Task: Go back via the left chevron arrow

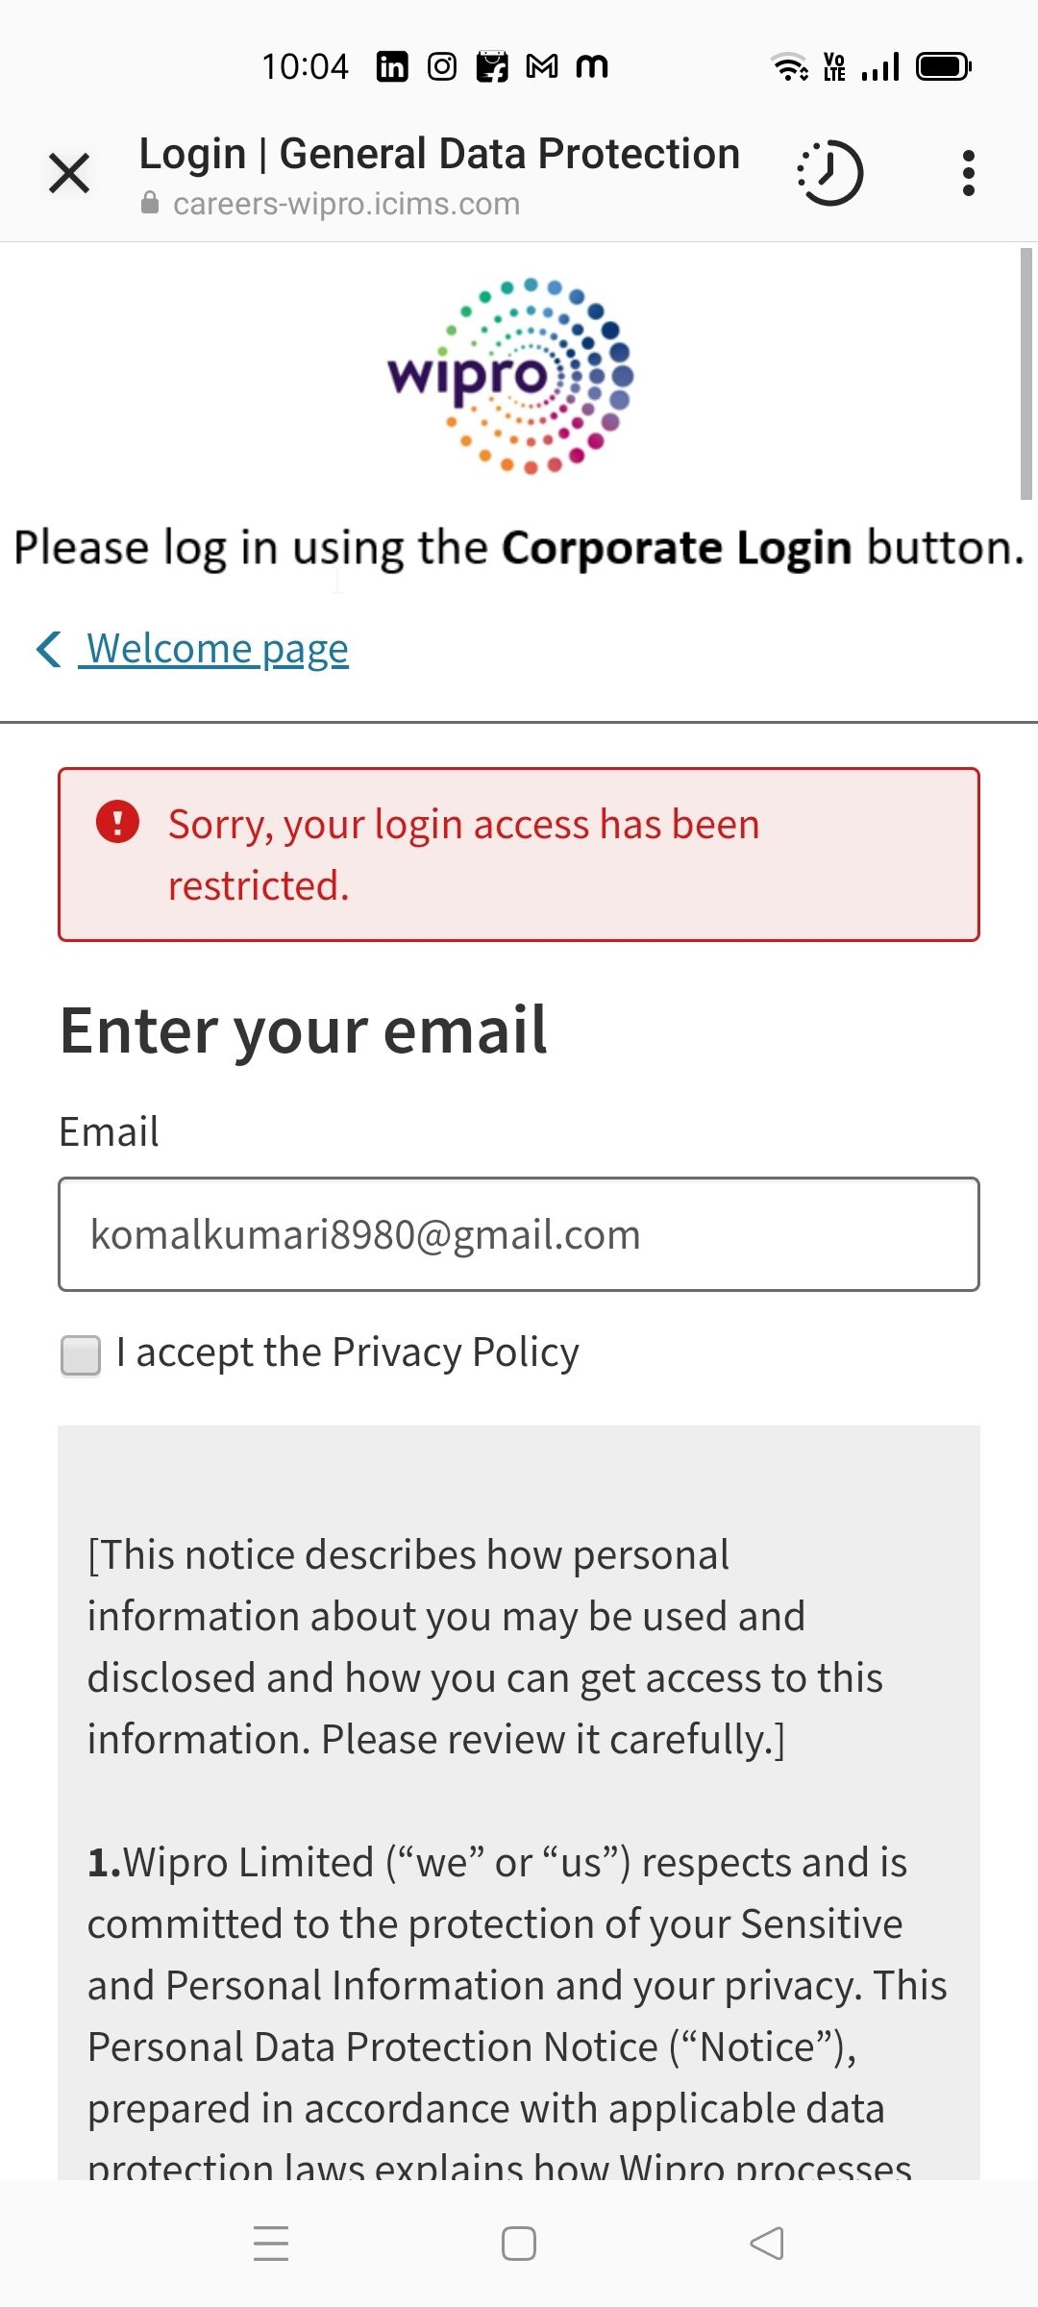Action: (48, 649)
